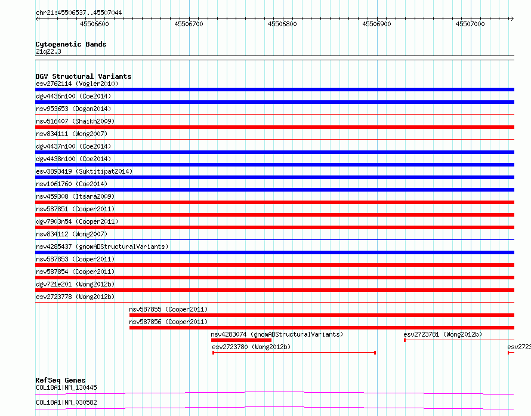Click the esv2723780 thin red span line

click(294, 353)
